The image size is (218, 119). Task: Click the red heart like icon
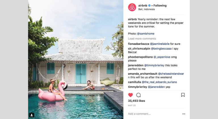[130, 95]
